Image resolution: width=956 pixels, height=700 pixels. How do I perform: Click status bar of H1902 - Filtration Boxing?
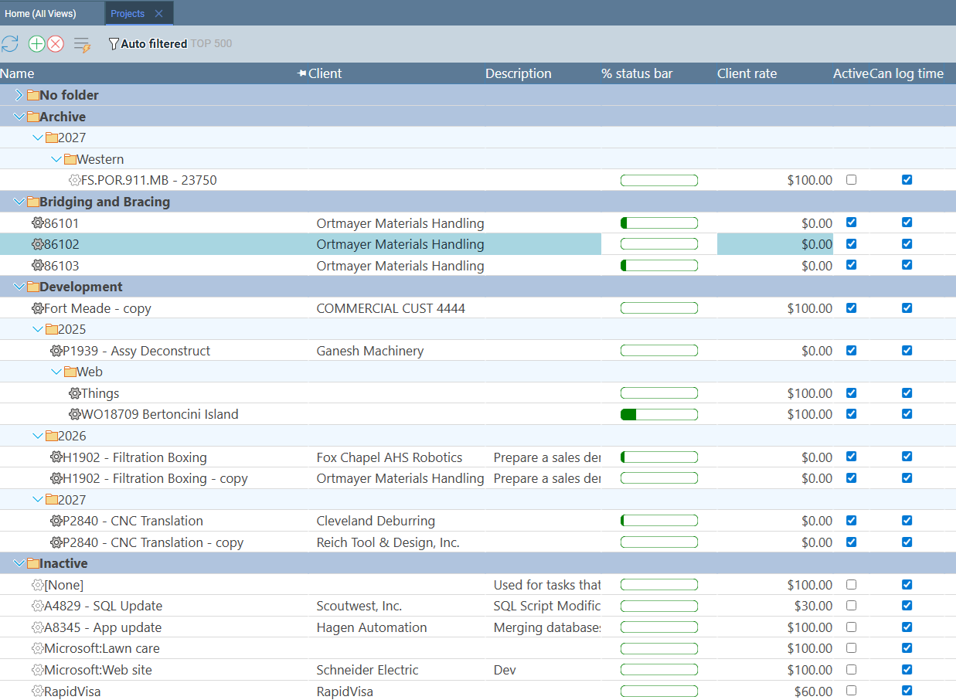(x=659, y=457)
